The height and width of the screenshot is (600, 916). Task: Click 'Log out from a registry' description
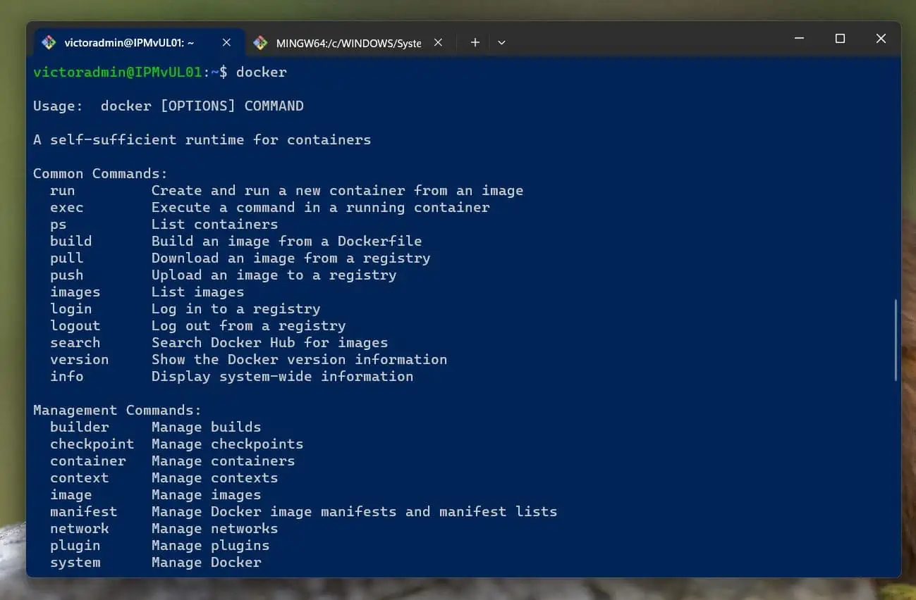tap(249, 325)
